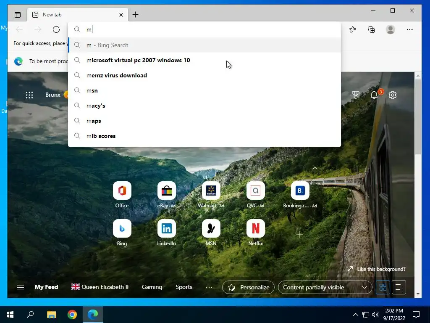430x323 pixels.
Task: Open page settings gear icon
Action: (393, 95)
